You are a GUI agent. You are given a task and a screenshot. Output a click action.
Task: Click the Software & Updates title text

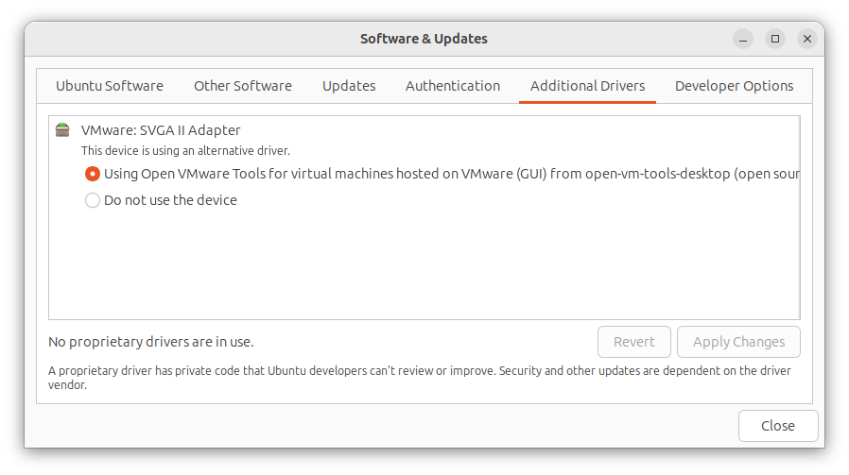424,39
